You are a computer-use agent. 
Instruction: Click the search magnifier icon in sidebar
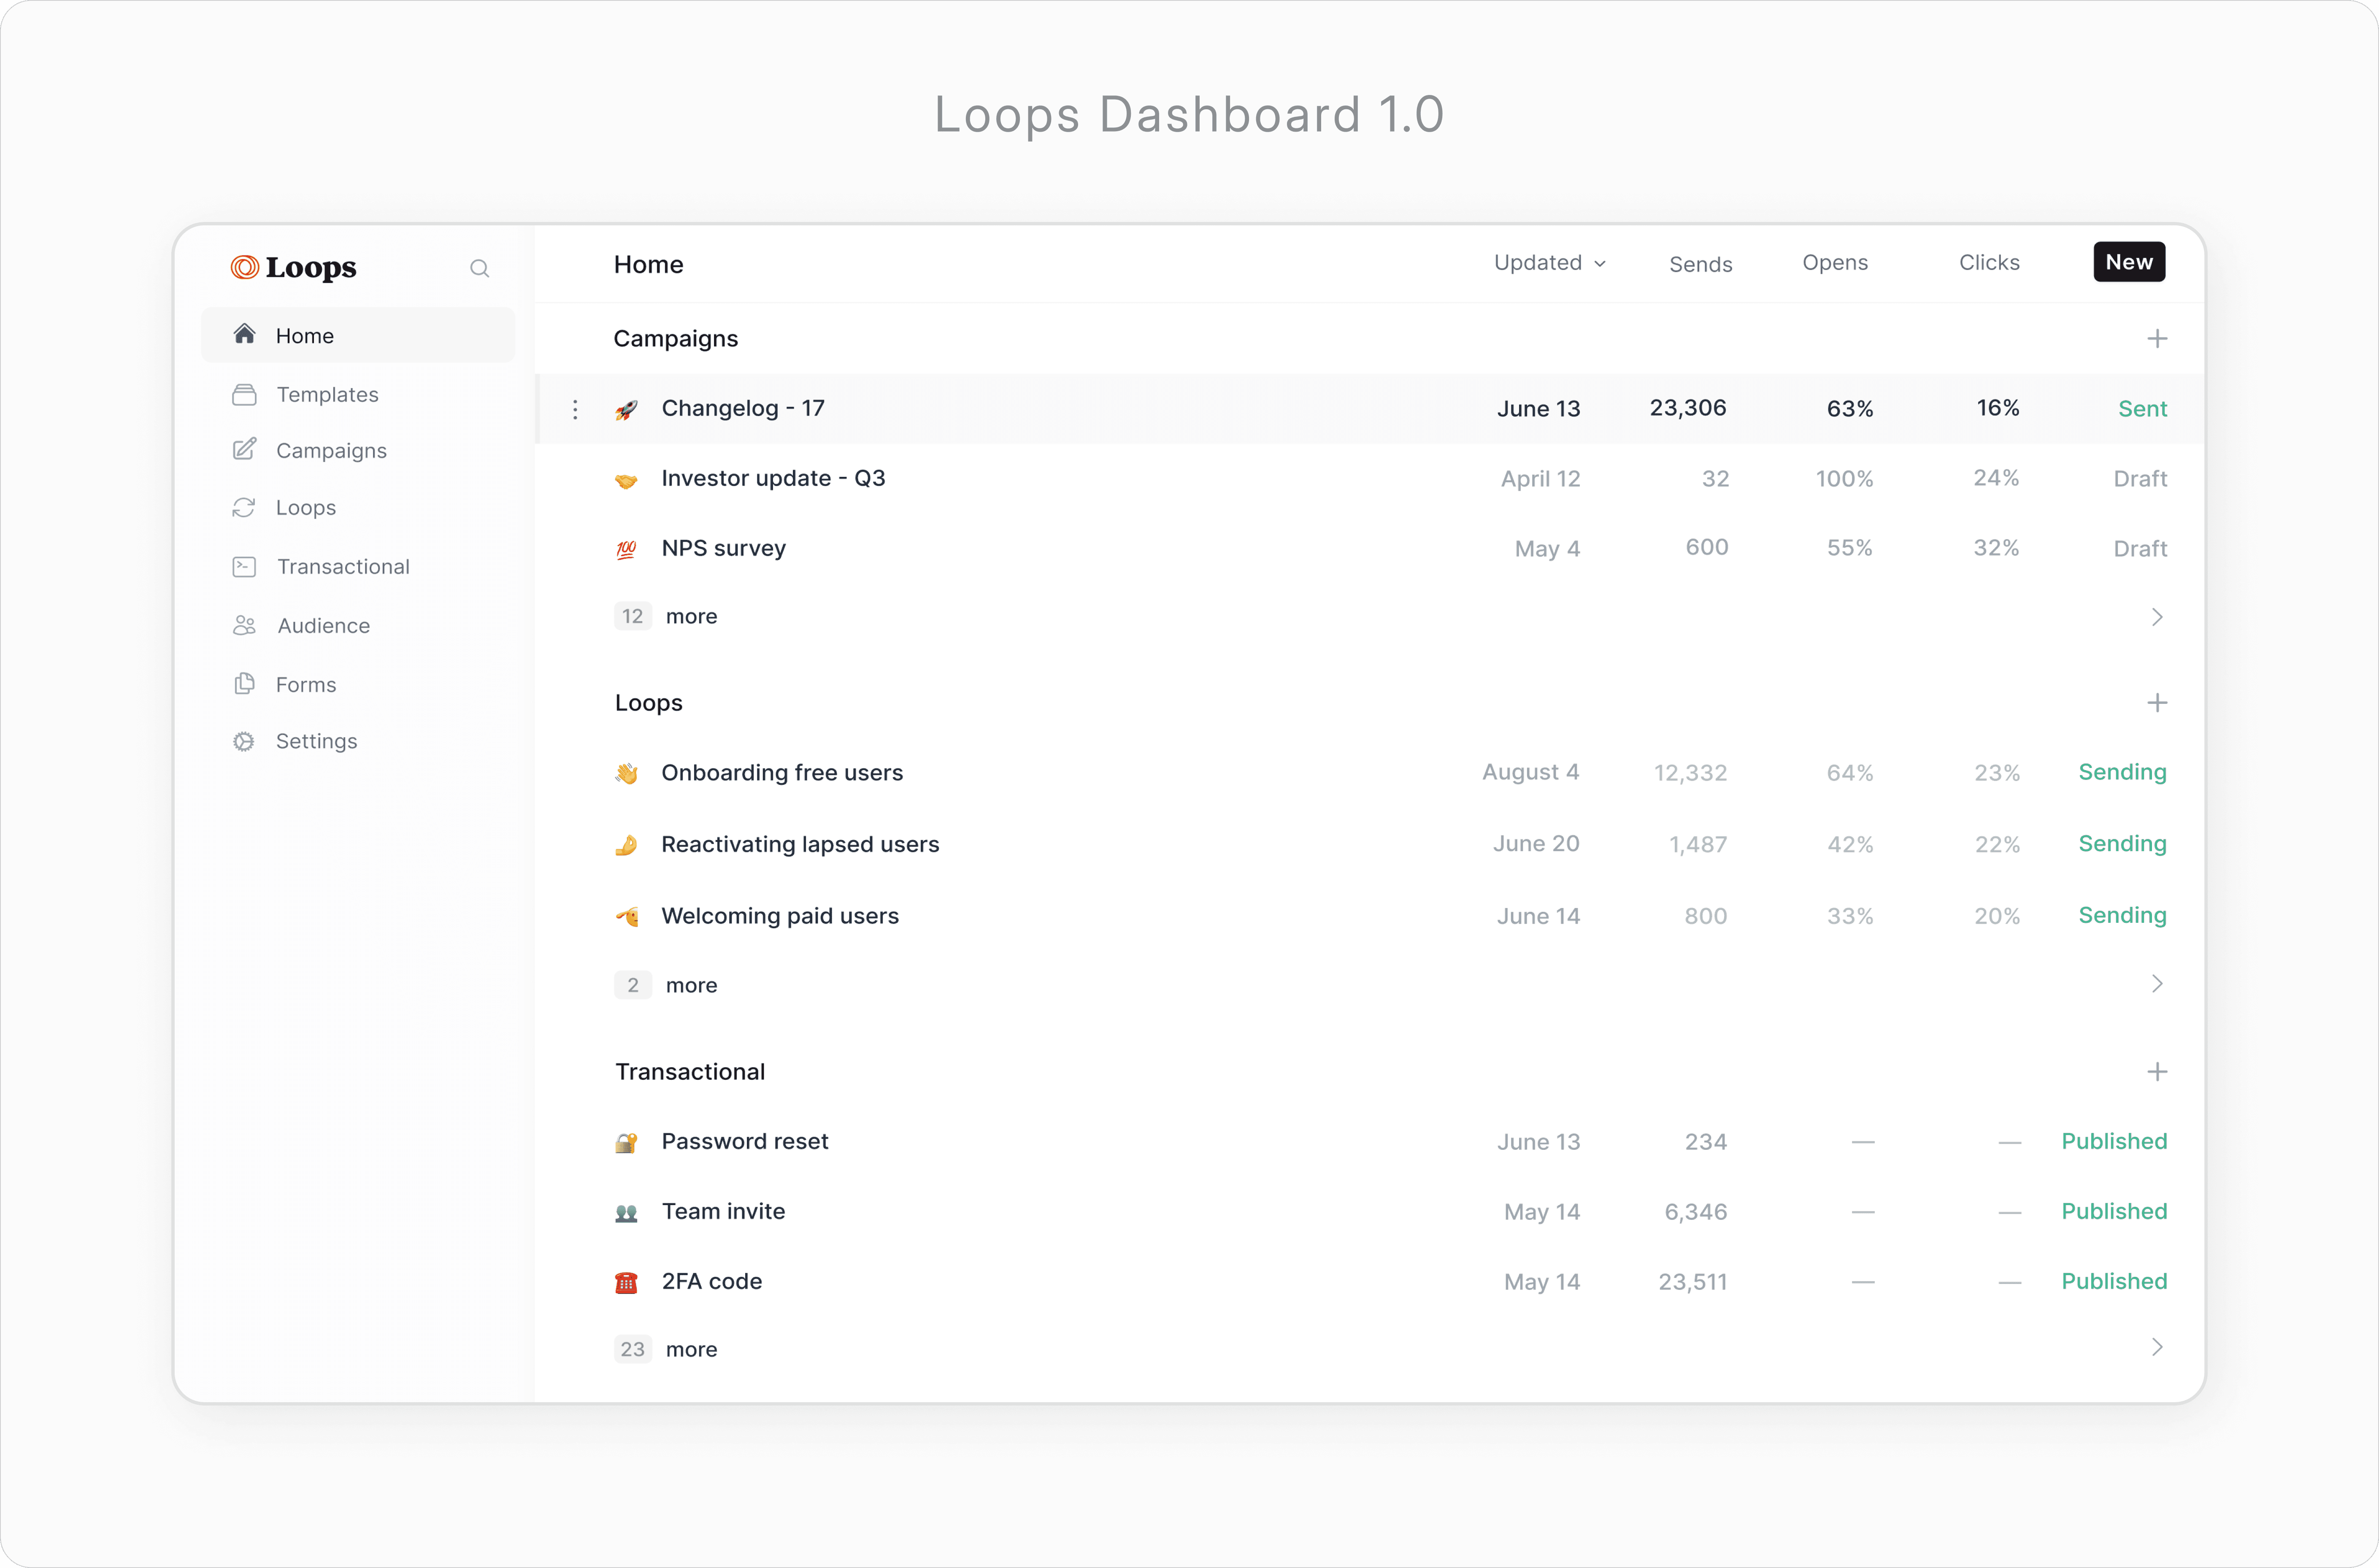click(479, 268)
